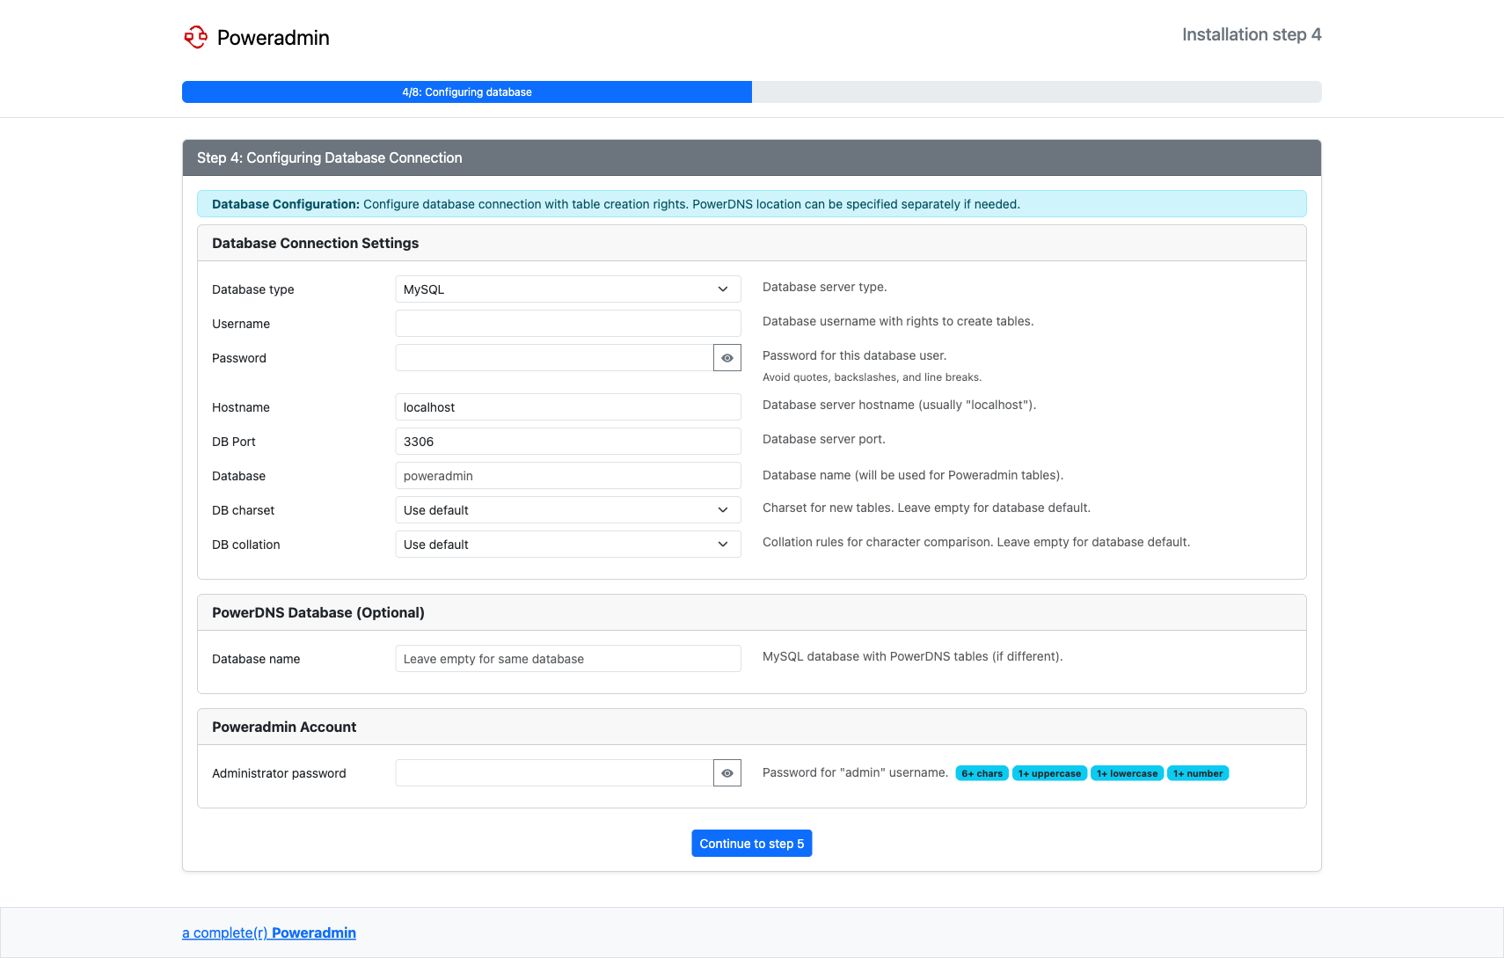
Task: Focus the Administrator password field
Action: [x=554, y=773]
